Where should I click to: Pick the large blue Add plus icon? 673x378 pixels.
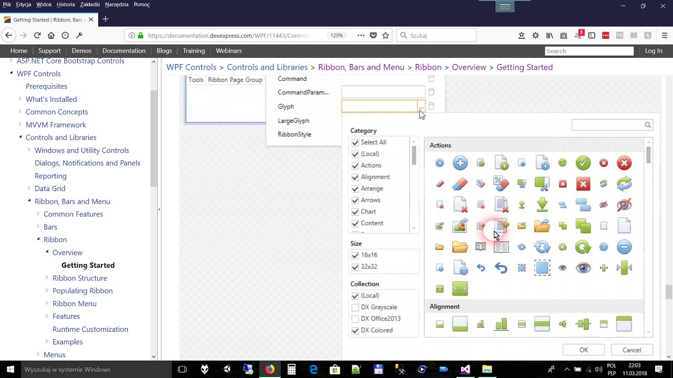pyautogui.click(x=460, y=163)
